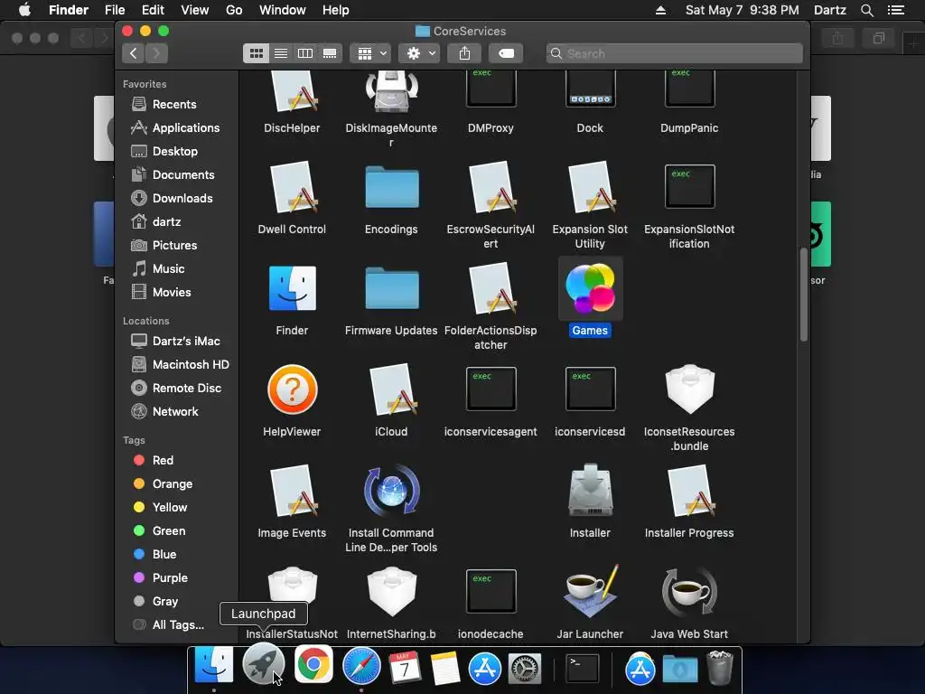Select the Expansion Slot Utility icon
Image resolution: width=925 pixels, height=694 pixels.
click(x=591, y=187)
